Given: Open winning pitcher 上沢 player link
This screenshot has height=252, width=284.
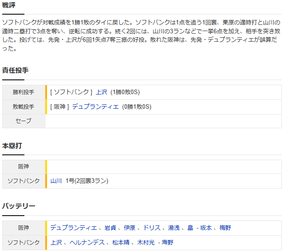Looking at the screenshot, I should point(101,92).
